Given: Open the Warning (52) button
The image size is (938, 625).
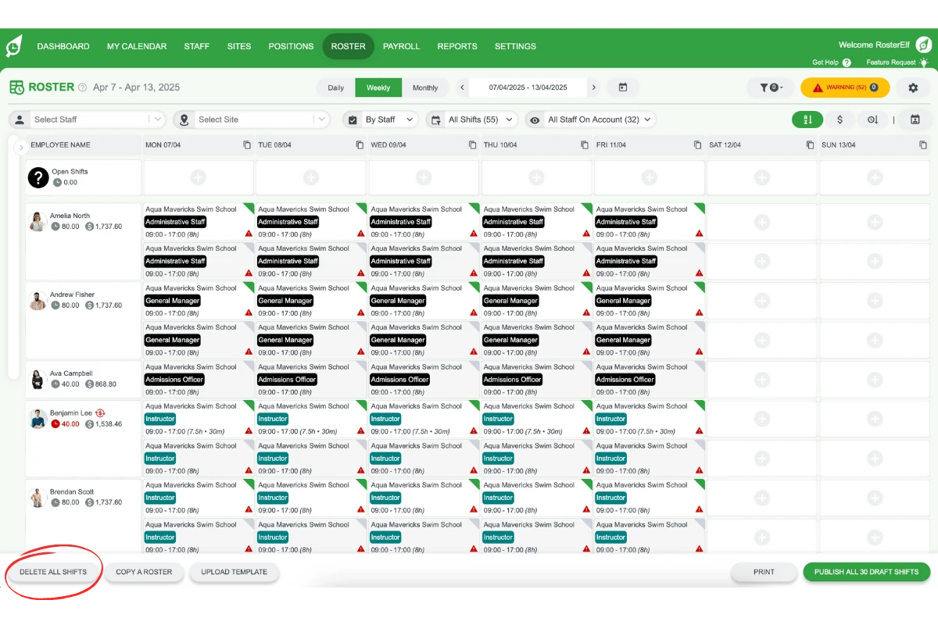Looking at the screenshot, I should point(845,87).
